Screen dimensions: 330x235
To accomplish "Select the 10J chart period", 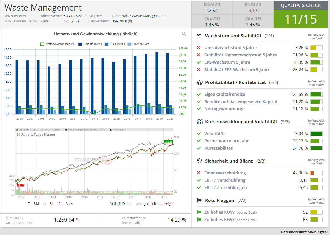I will 59,203.
